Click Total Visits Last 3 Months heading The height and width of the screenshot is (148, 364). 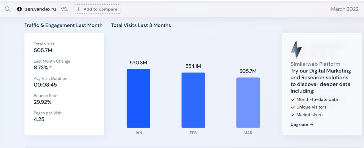141,25
